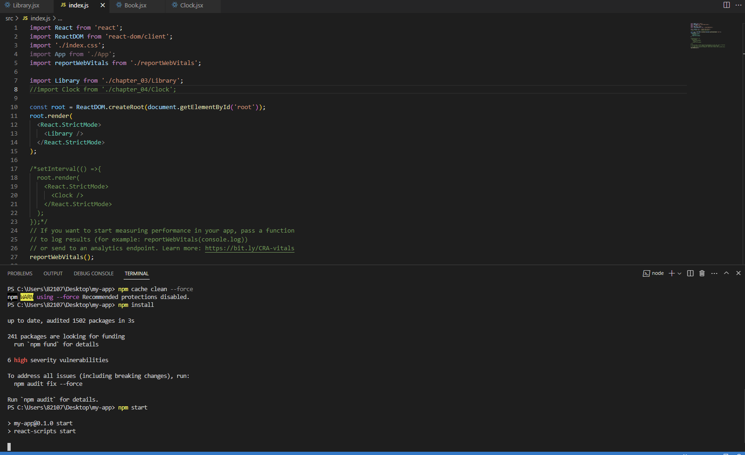Click the breadcrumb ellipsis symbol
Viewport: 745px width, 455px height.
point(60,18)
